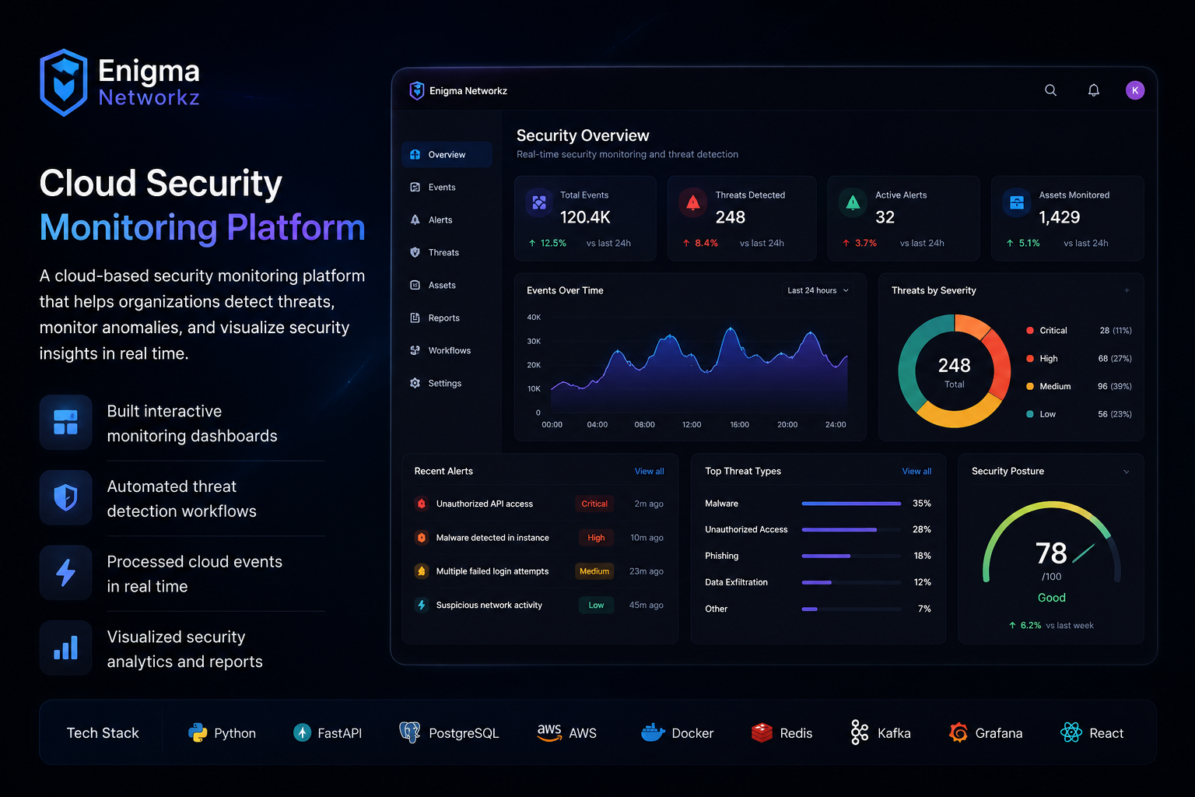Click the processed cloud events lightning icon
This screenshot has width=1195, height=797.
[65, 573]
